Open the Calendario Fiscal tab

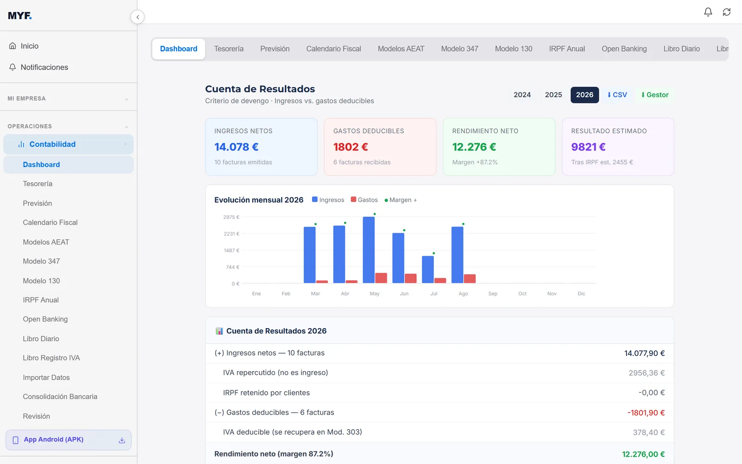click(x=333, y=49)
